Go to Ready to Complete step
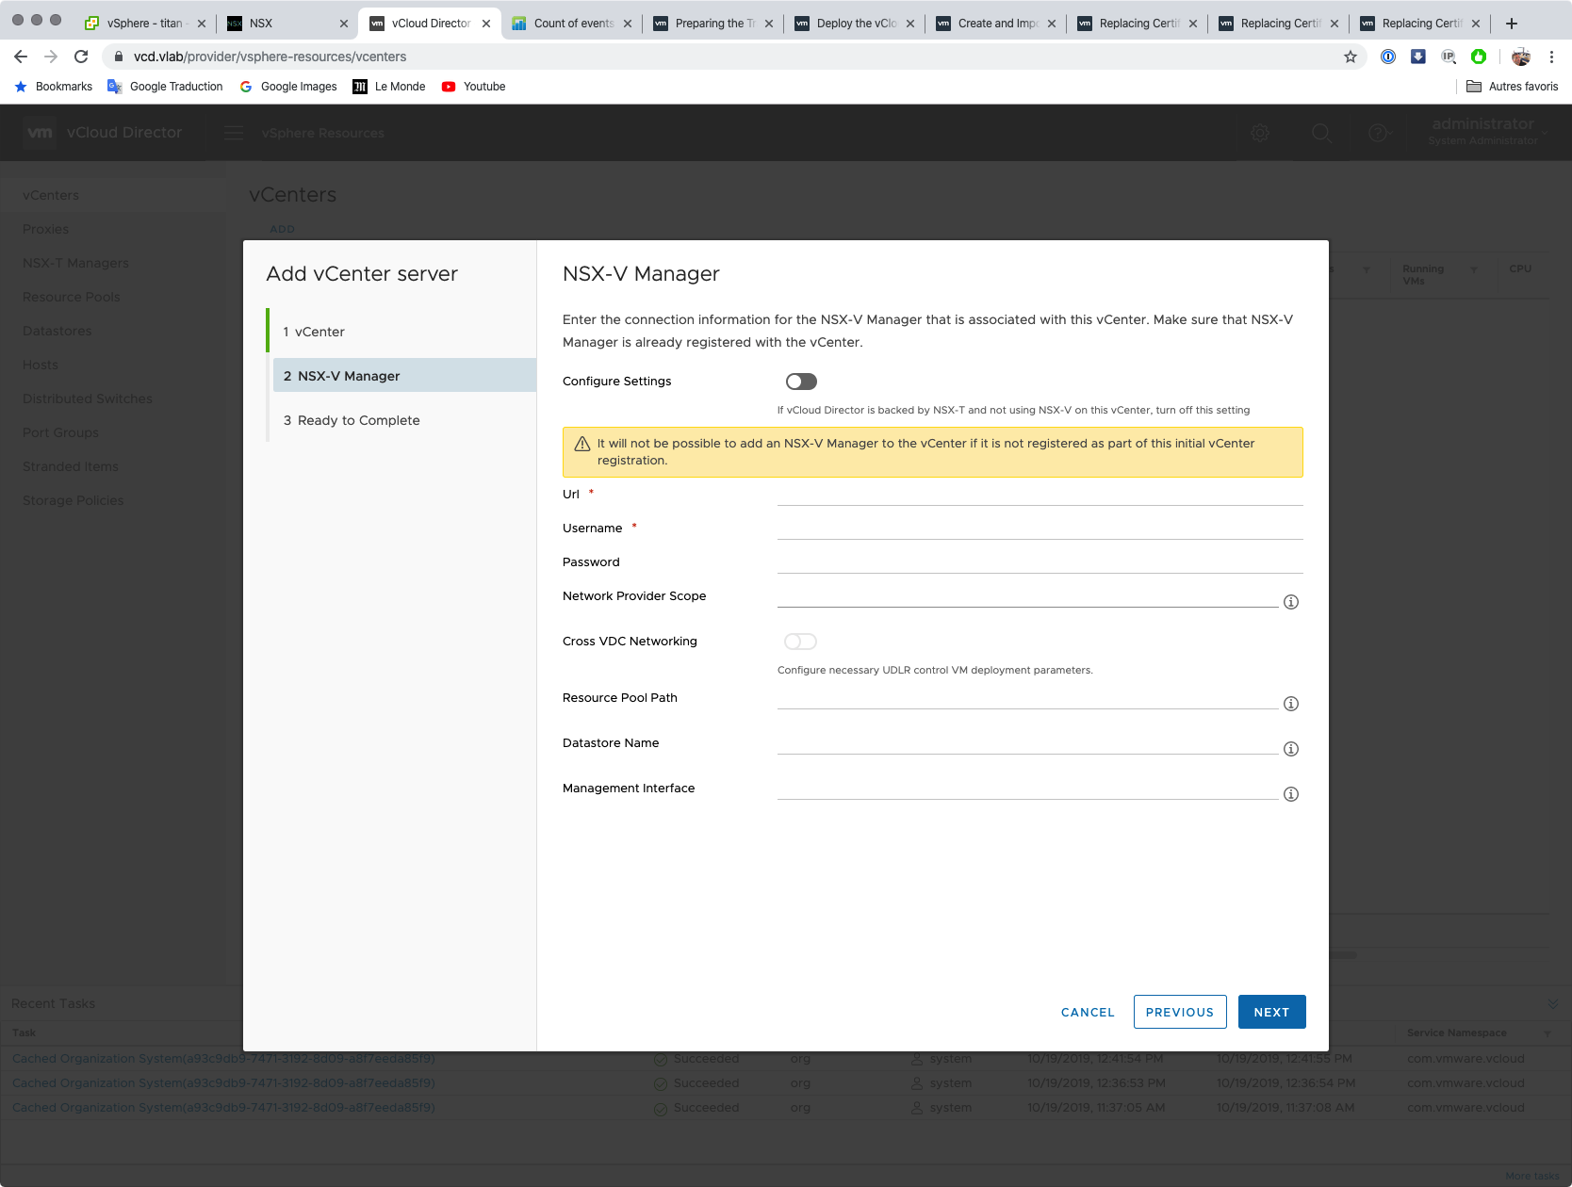The width and height of the screenshot is (1572, 1187). [358, 420]
